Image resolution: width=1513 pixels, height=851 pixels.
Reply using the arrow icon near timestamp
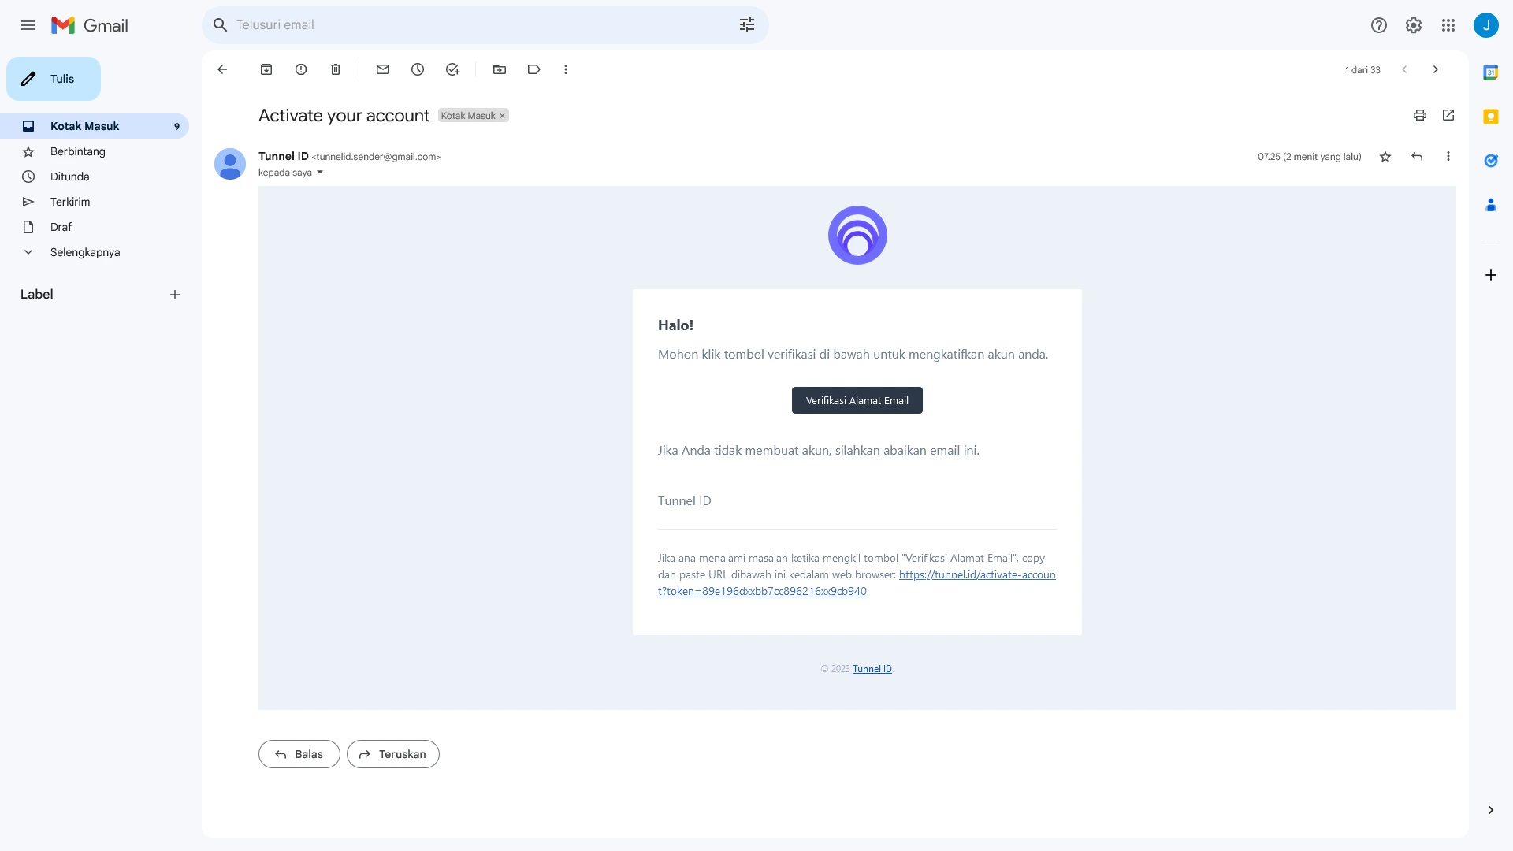tap(1417, 157)
